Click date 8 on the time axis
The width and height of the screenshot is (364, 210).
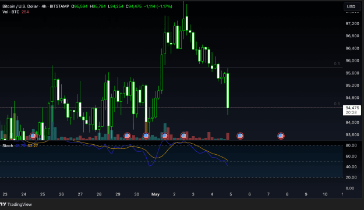coord(287,194)
